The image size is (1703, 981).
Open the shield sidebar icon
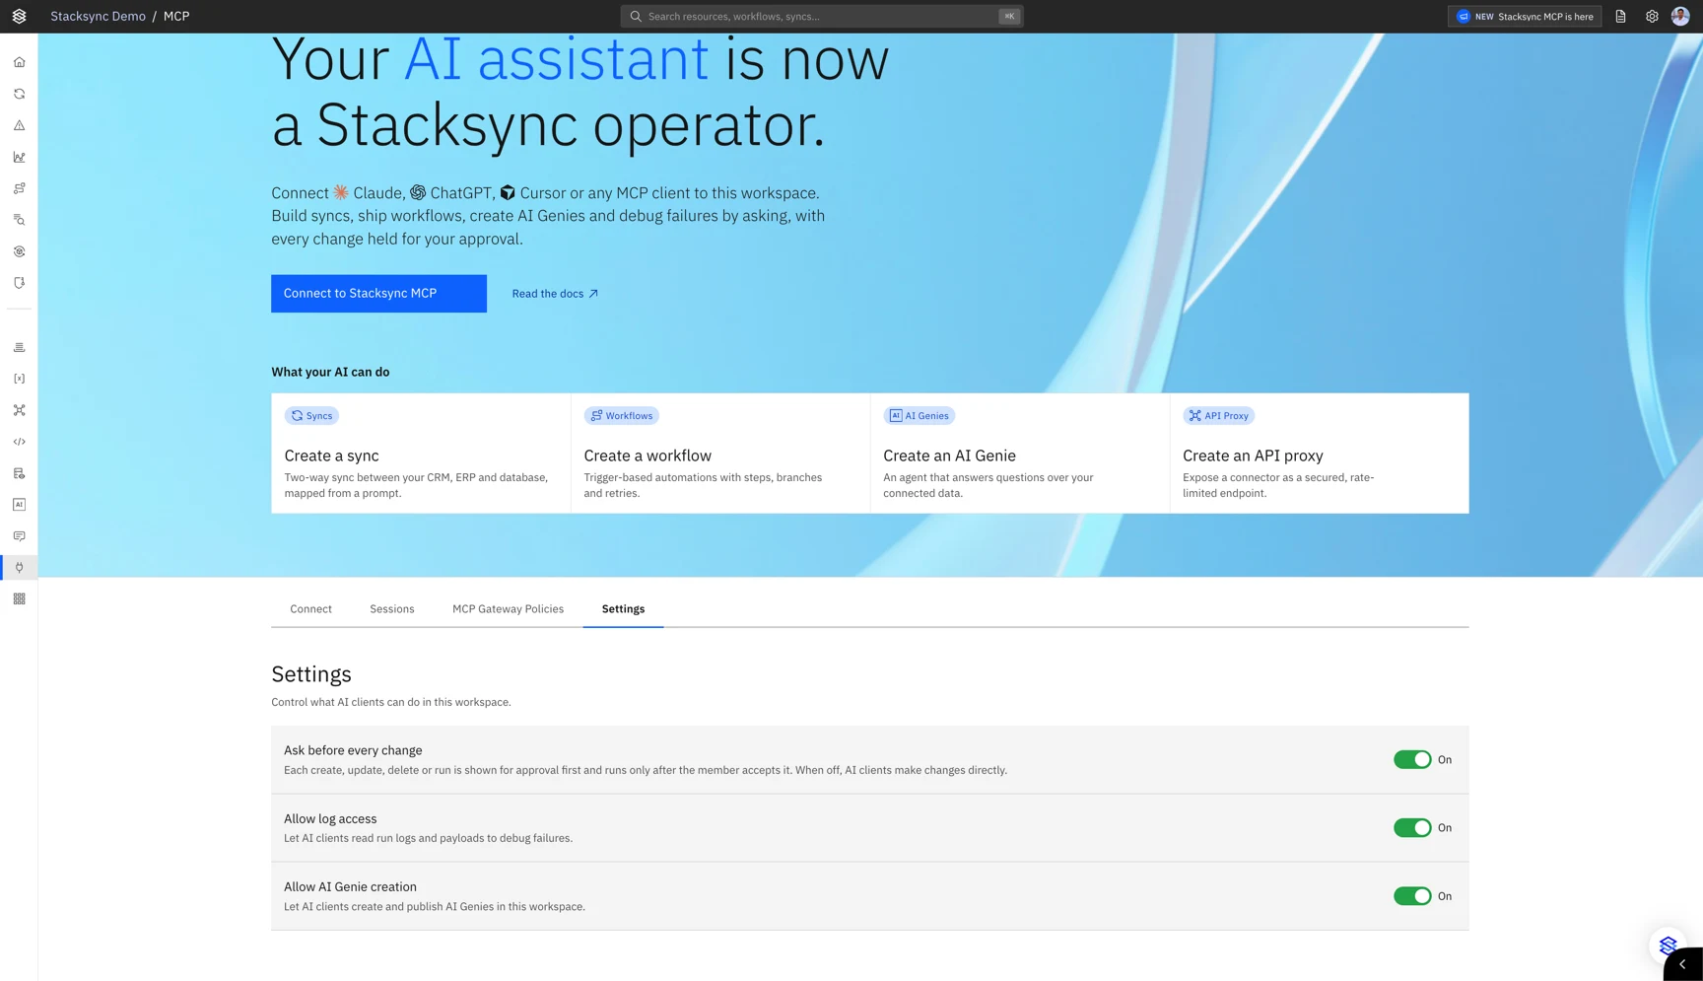pos(19,283)
